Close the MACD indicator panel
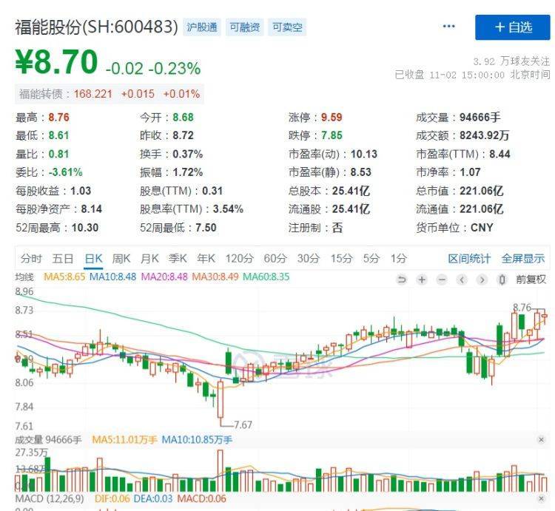Viewport: 555px width, 511px height. [x=541, y=500]
